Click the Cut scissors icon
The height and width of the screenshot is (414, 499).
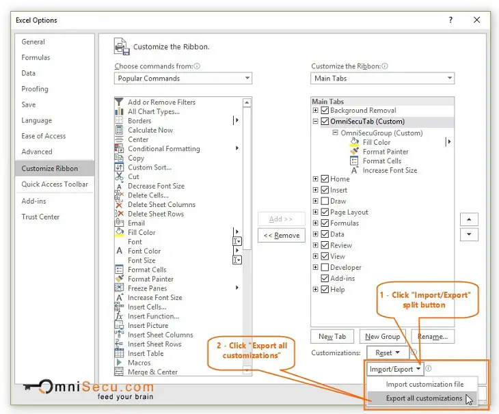119,176
